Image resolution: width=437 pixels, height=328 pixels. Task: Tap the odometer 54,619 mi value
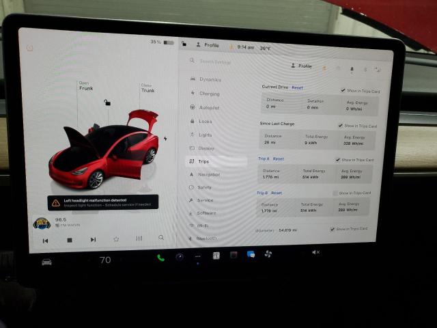point(288,230)
